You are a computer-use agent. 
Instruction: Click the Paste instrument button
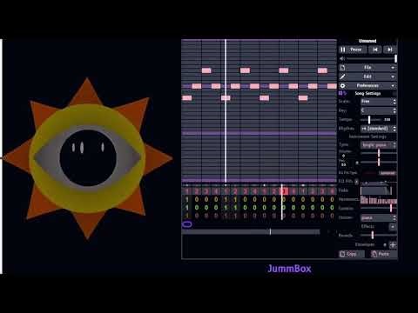[x=384, y=254]
